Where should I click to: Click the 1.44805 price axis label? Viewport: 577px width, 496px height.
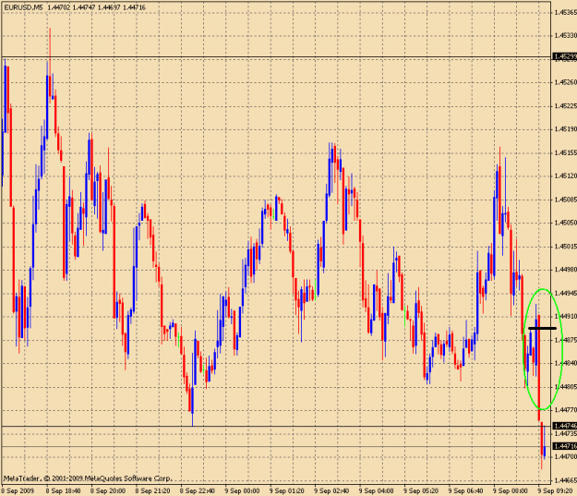[566, 387]
